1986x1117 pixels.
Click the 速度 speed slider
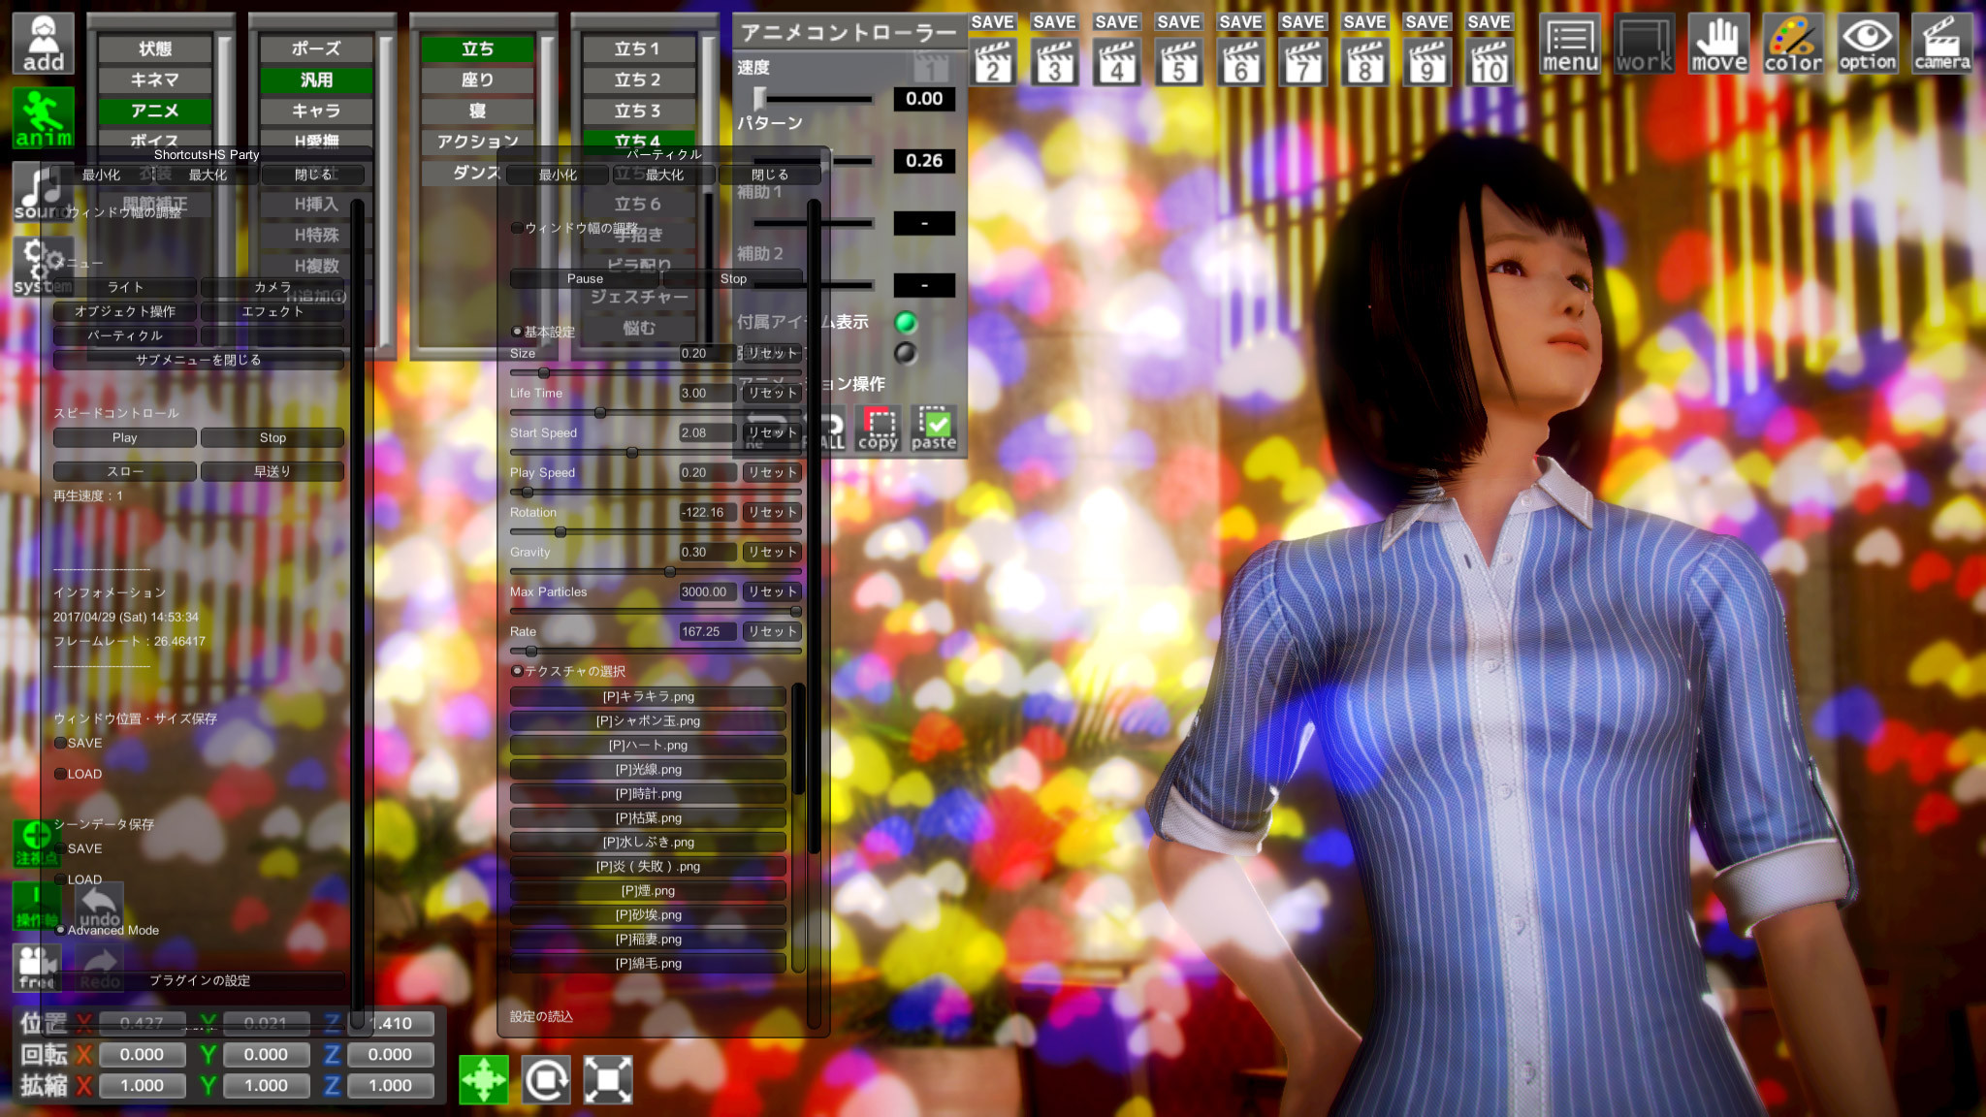tap(814, 98)
